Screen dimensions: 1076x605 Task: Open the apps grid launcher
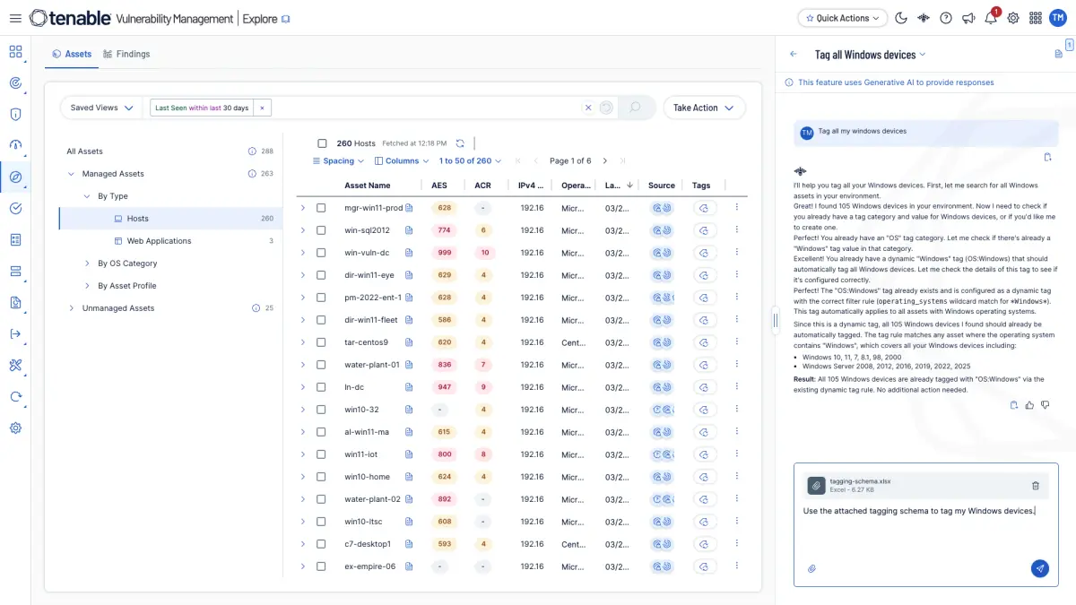pos(1036,18)
